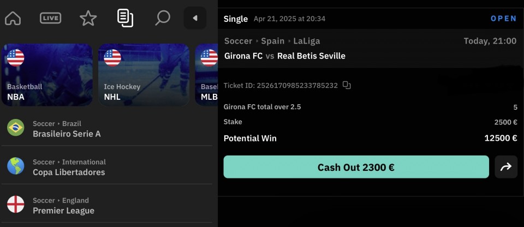Open the NBA Basketball card

coord(47,75)
